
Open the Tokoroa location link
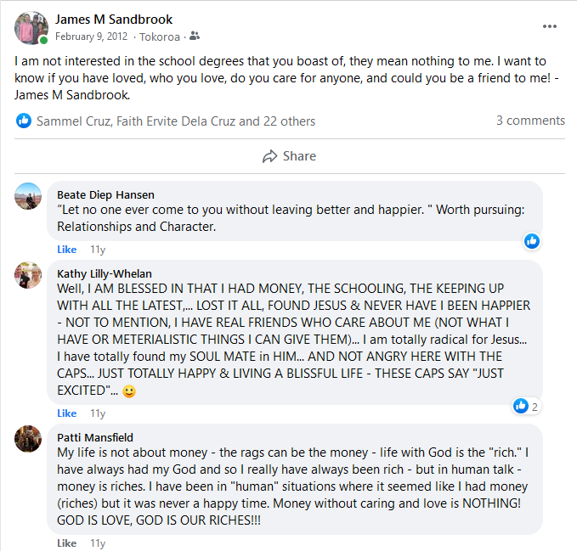tap(160, 36)
